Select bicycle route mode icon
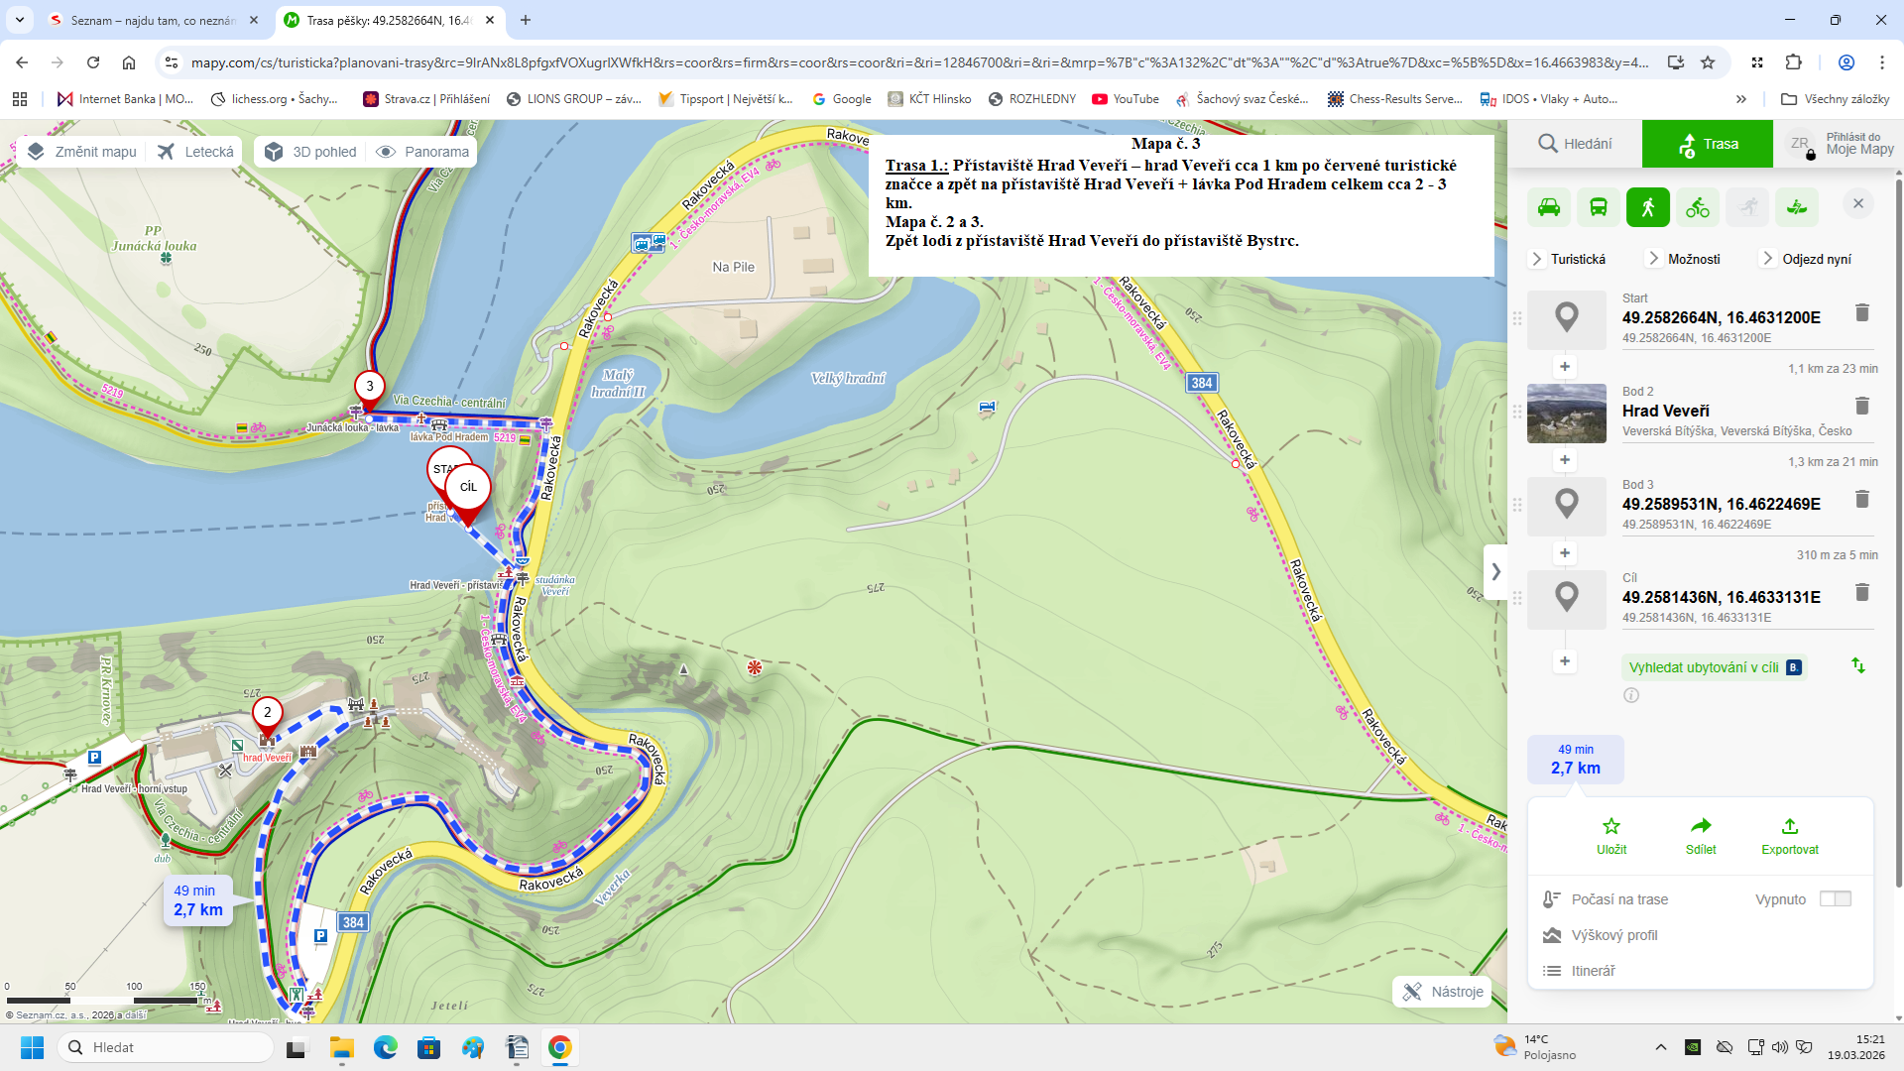This screenshot has height=1071, width=1904. (1698, 207)
